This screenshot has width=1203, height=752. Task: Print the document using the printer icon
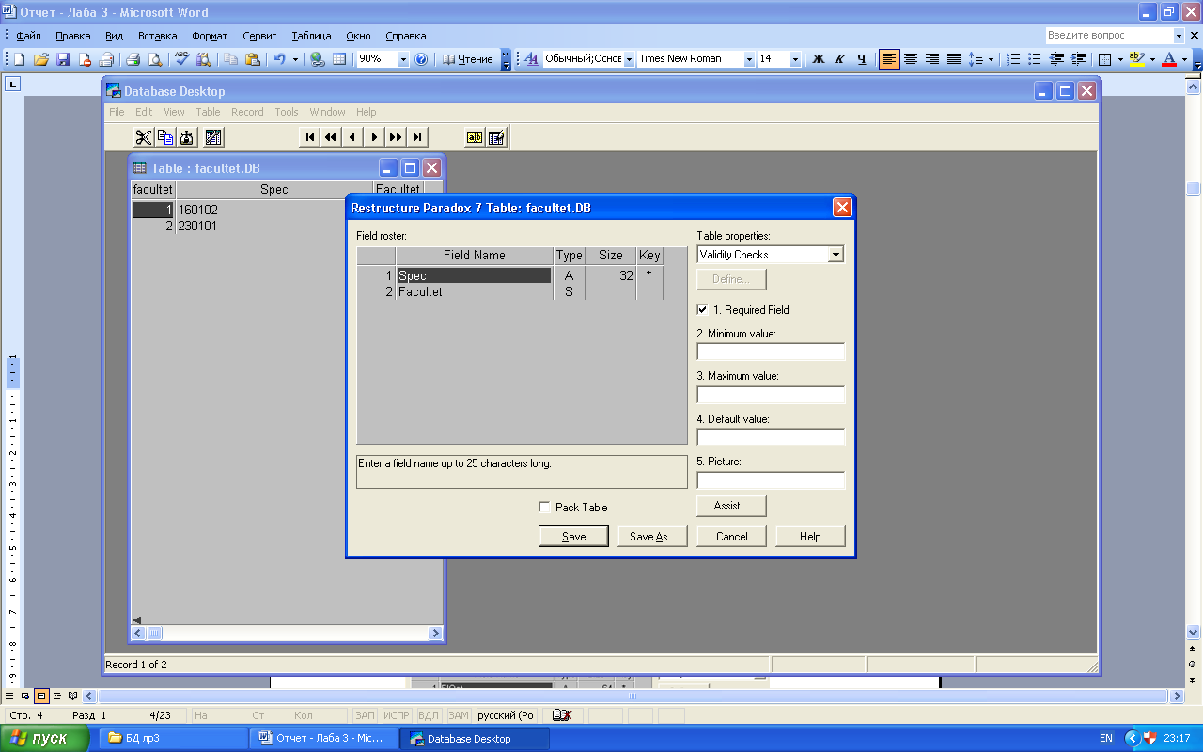(x=133, y=59)
